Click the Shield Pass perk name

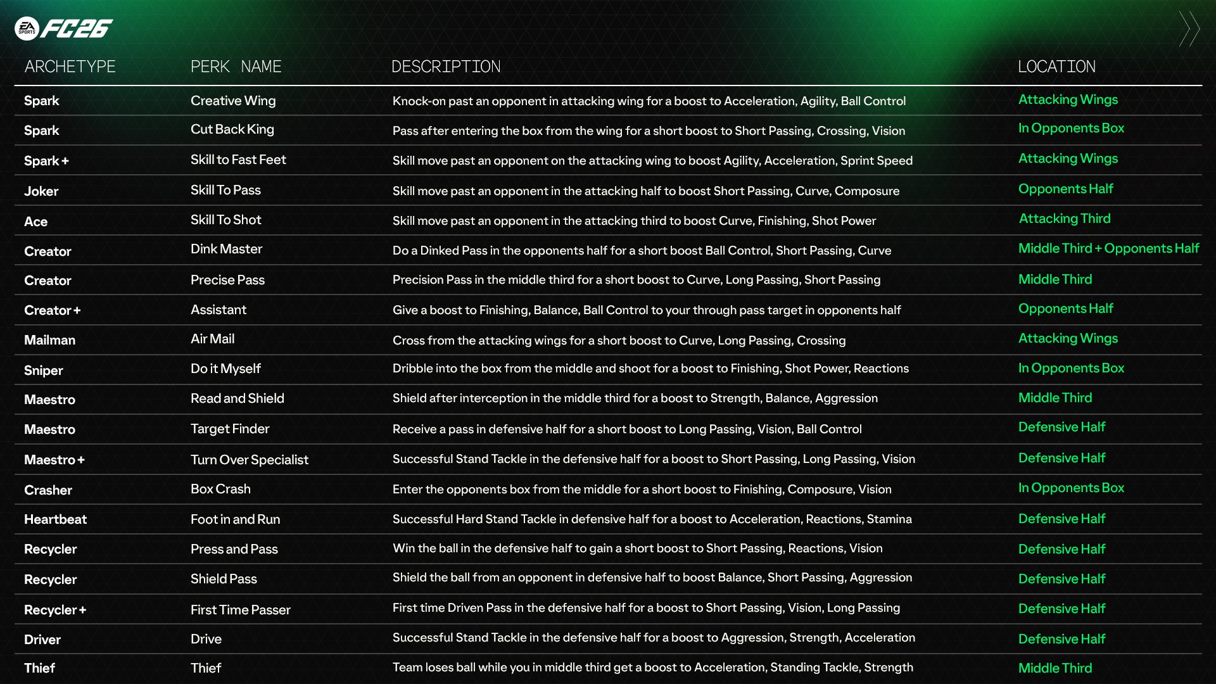(224, 579)
